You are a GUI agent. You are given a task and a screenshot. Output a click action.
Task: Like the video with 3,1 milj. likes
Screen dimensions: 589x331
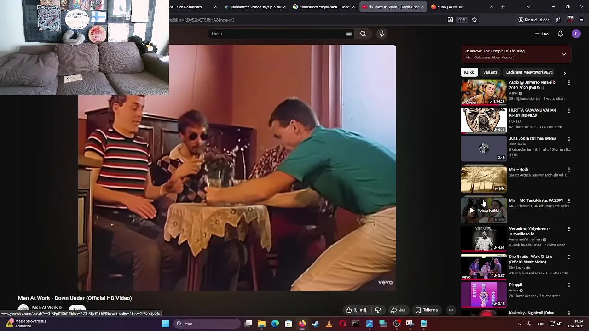[356, 310]
